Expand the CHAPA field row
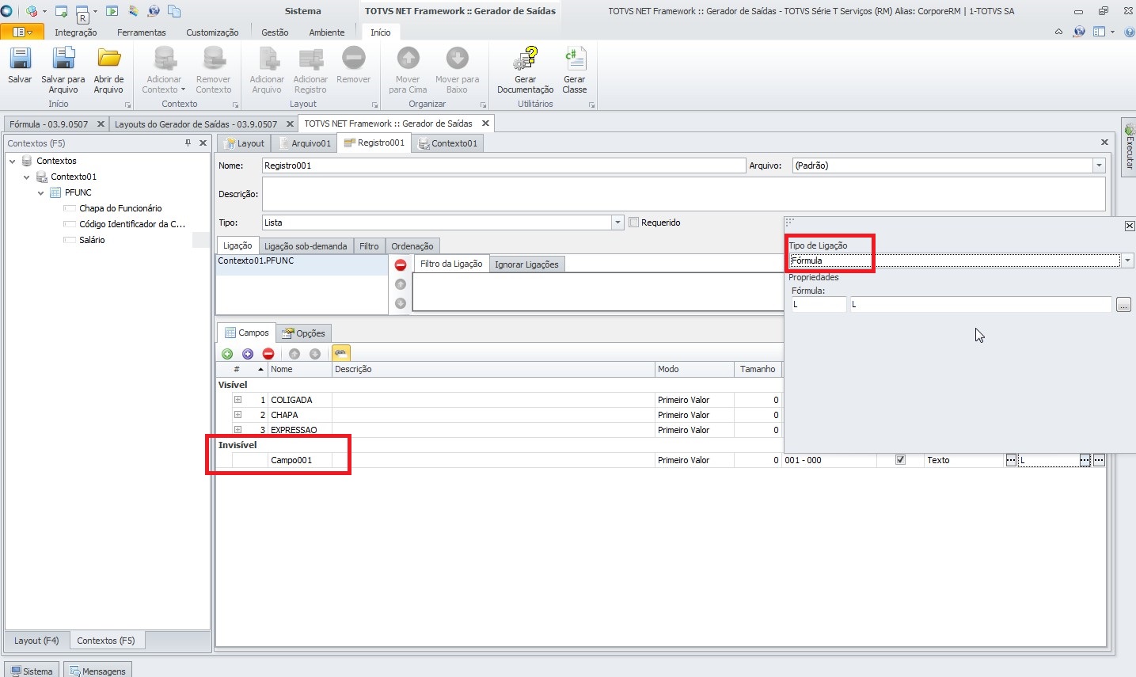This screenshot has width=1136, height=677. 237,415
